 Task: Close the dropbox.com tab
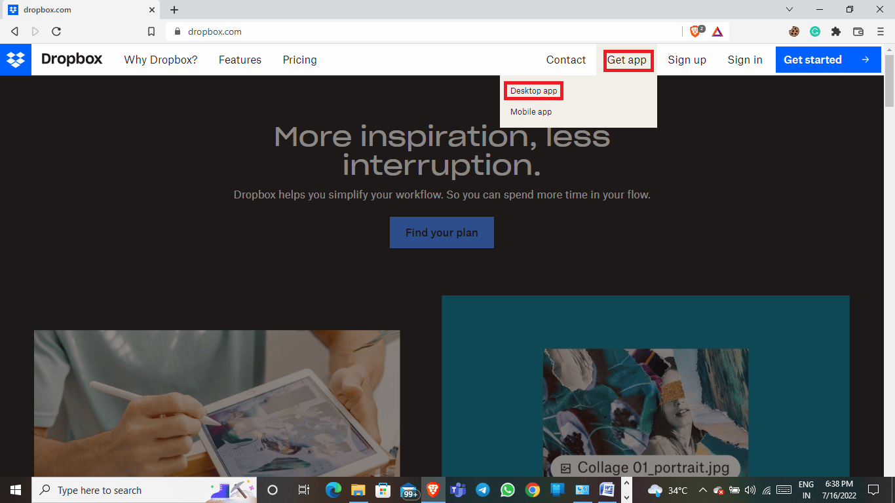[x=151, y=10]
